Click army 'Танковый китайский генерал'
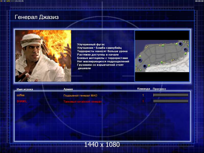The height and width of the screenshot is (153, 204). click(x=82, y=101)
